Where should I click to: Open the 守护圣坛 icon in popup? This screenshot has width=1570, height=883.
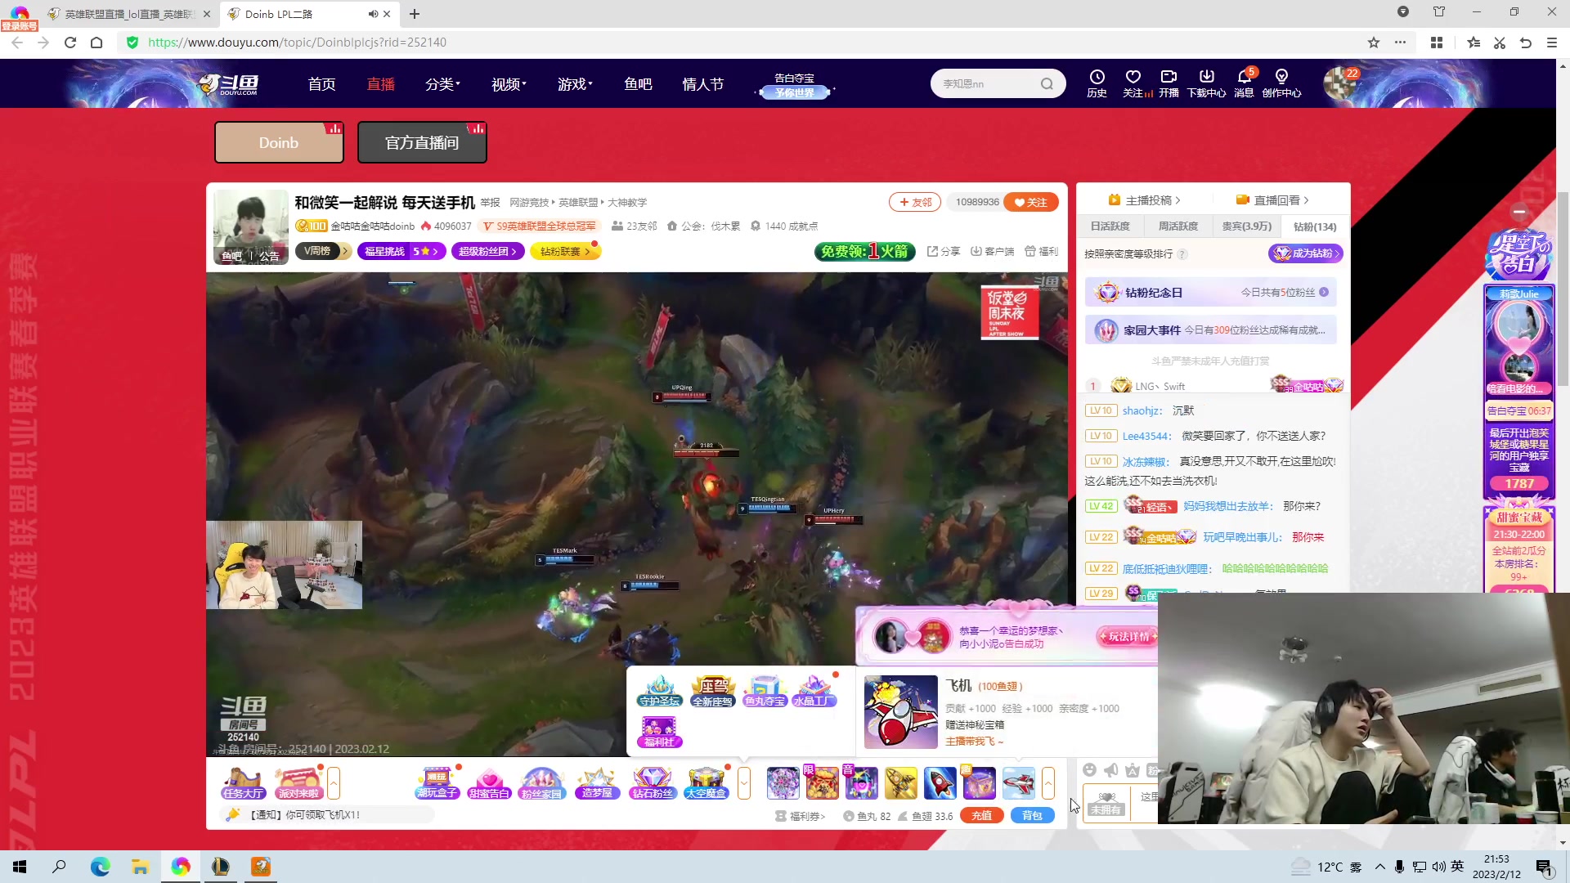pyautogui.click(x=659, y=692)
